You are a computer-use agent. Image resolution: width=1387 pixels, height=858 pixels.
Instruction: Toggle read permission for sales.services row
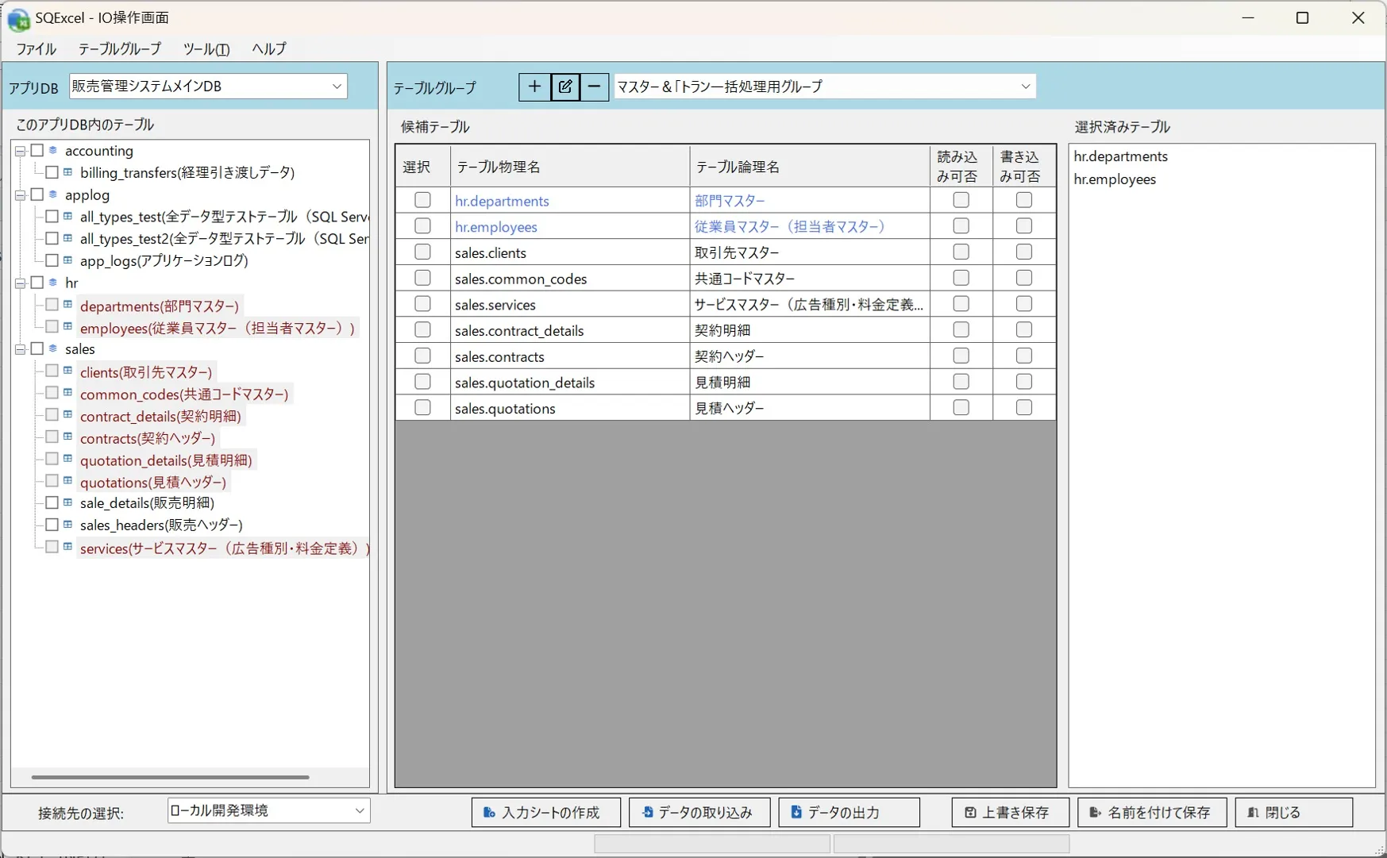(961, 304)
